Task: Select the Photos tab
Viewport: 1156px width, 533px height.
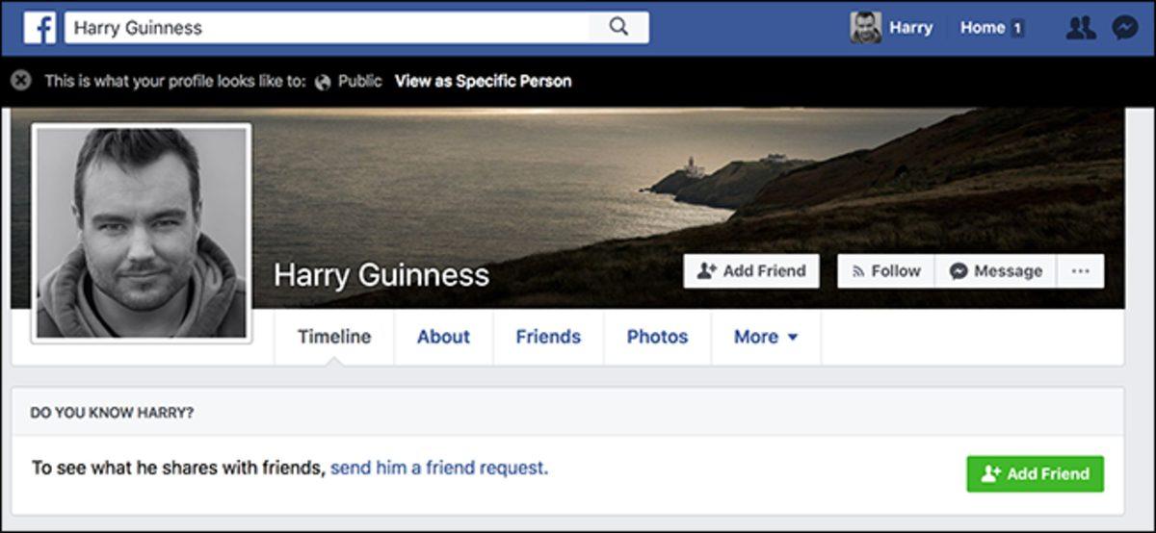Action: coord(657,337)
